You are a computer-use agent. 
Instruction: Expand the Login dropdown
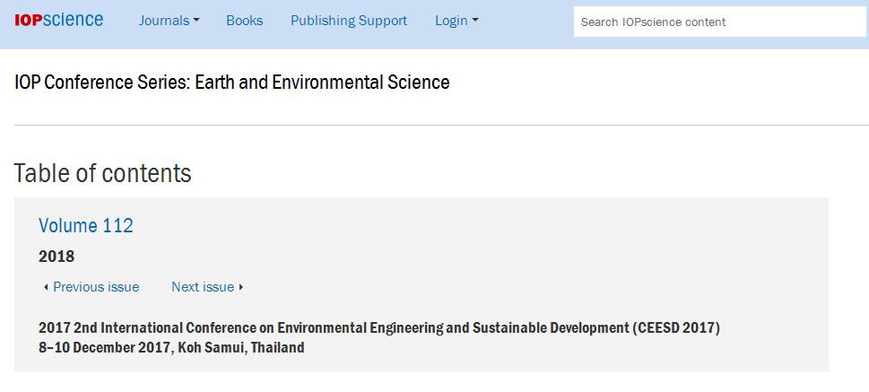click(x=456, y=21)
